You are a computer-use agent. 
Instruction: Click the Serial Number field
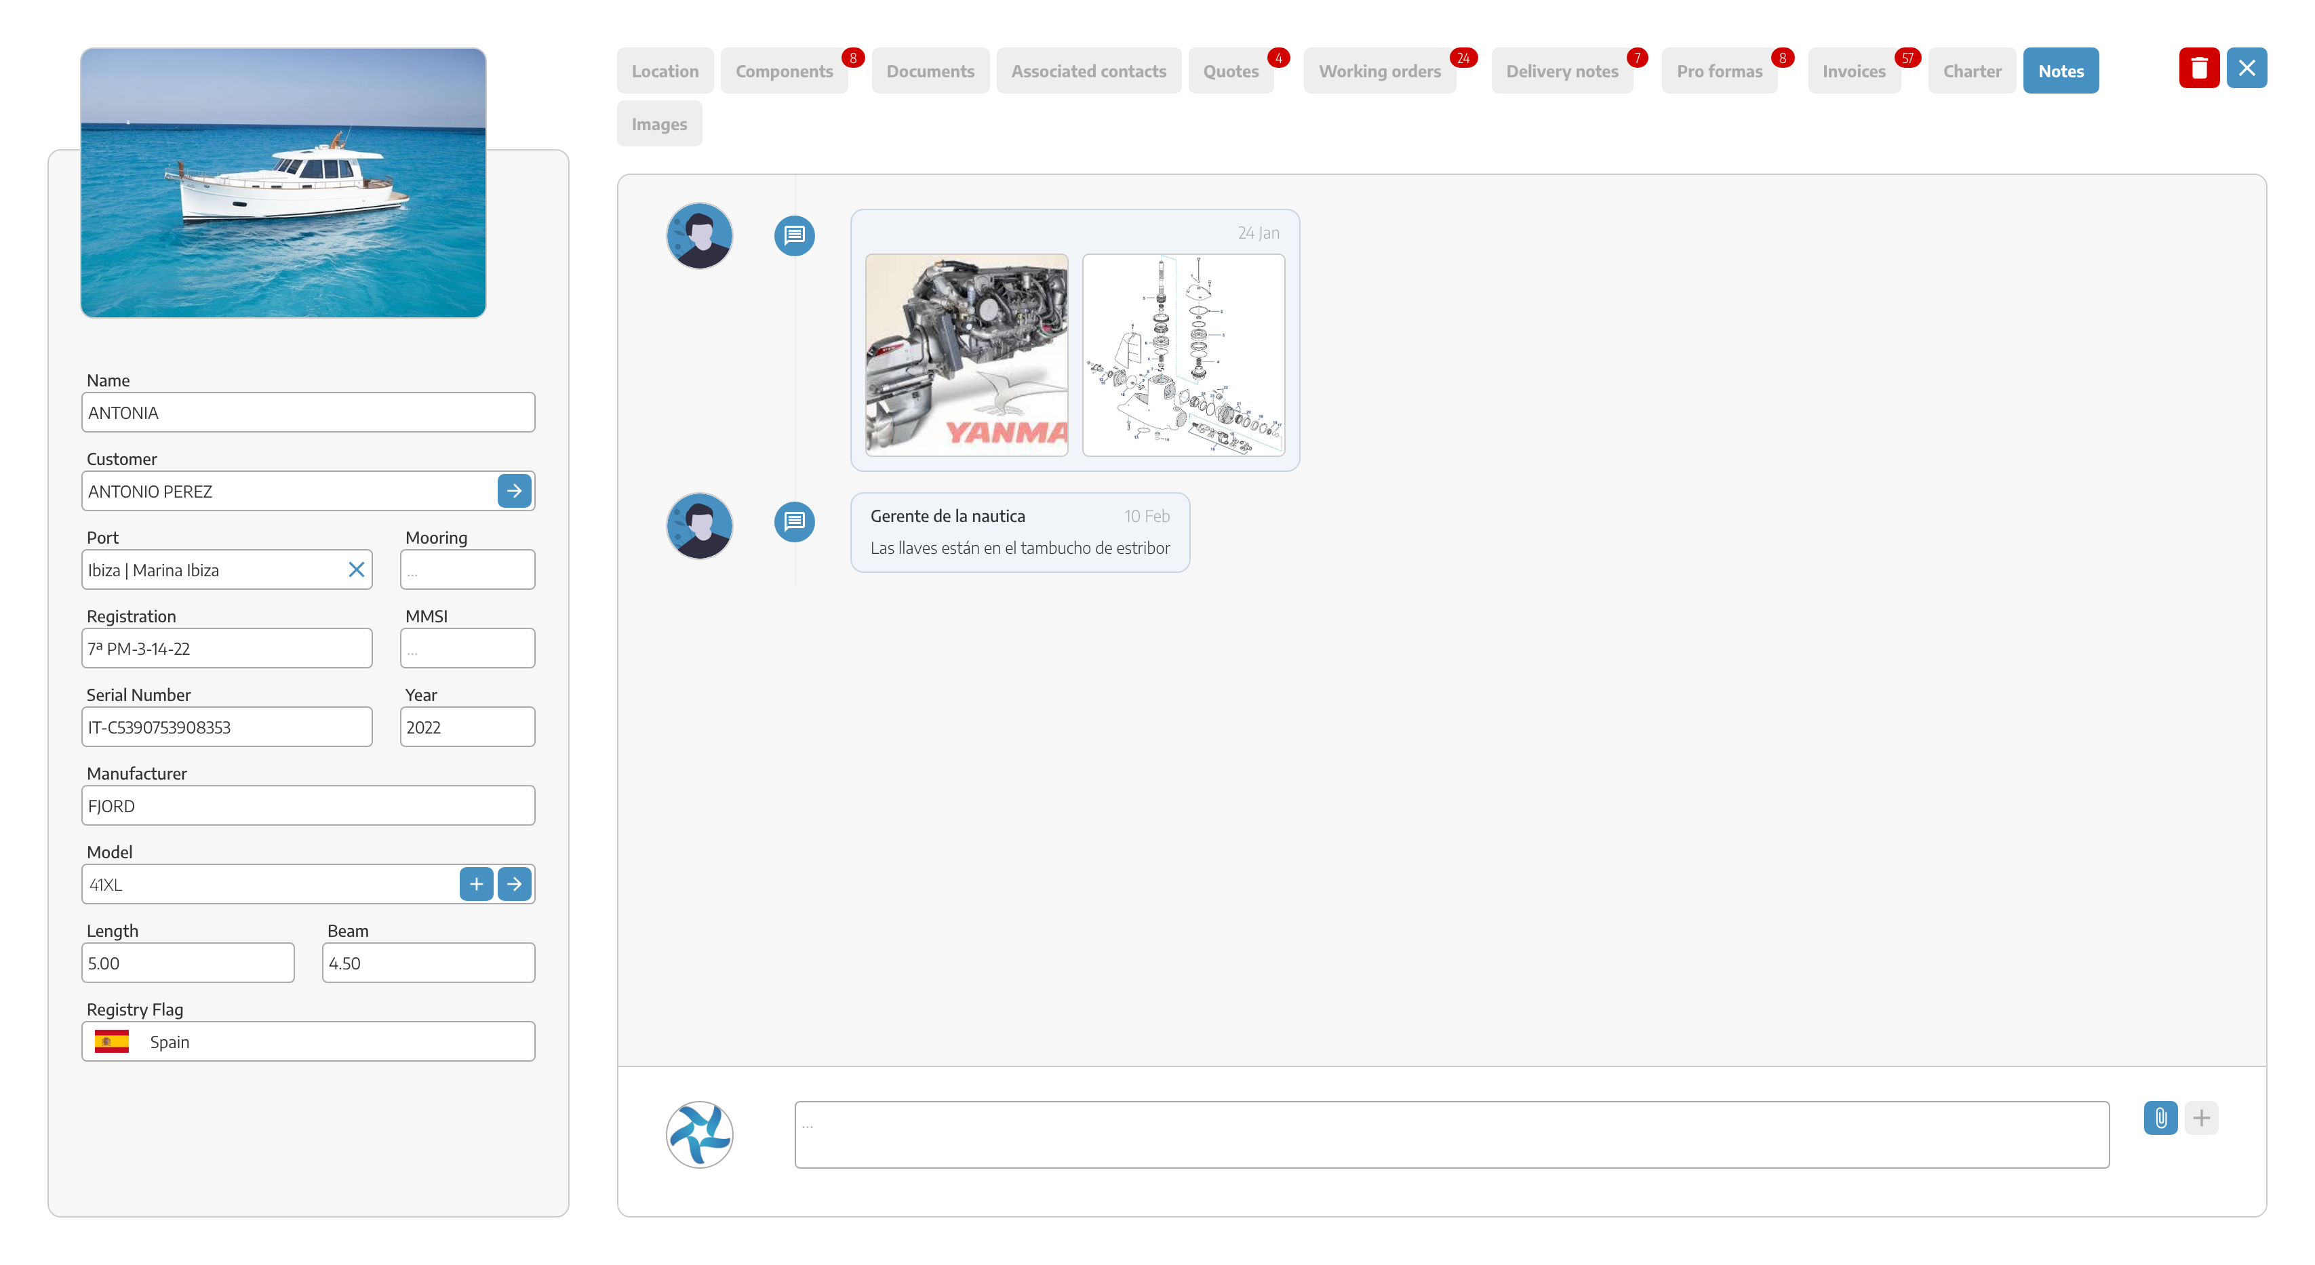(226, 727)
